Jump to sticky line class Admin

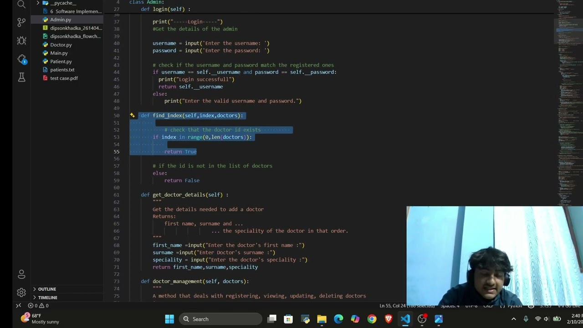[147, 2]
